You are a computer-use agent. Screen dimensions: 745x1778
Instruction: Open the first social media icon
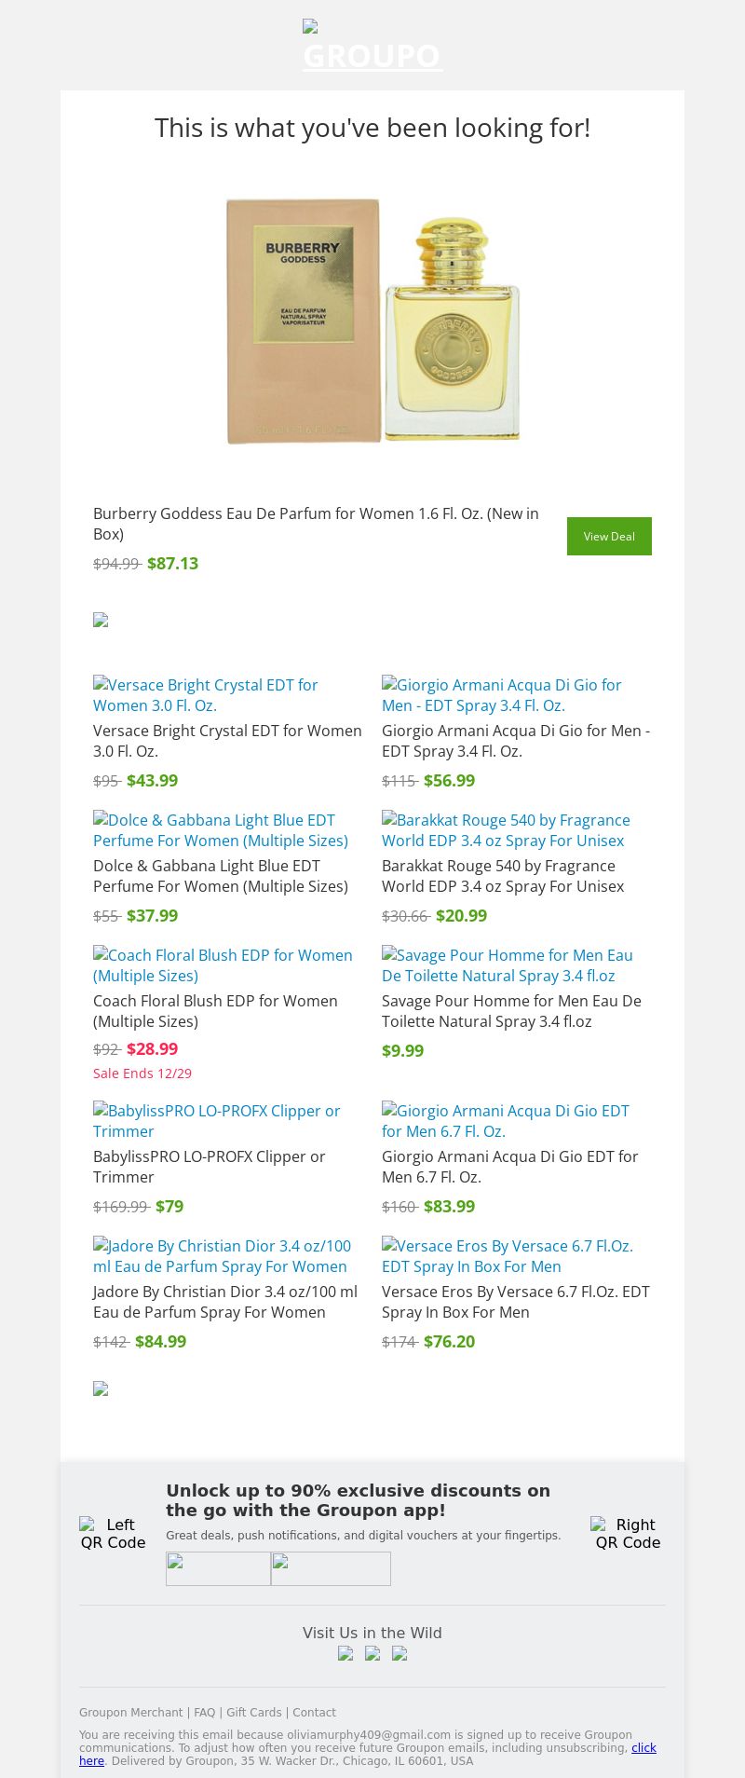[x=345, y=1653]
